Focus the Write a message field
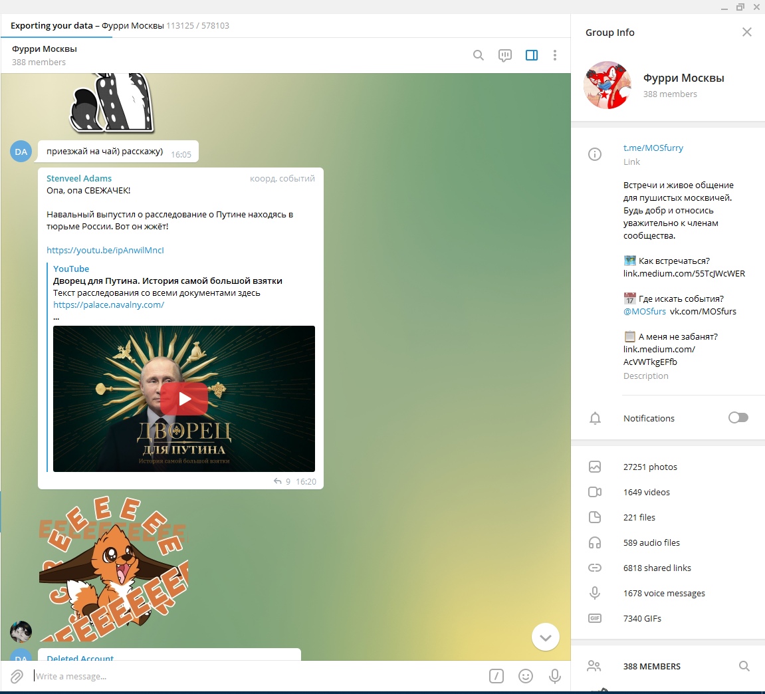Screen dimensions: 765x694 [259, 677]
